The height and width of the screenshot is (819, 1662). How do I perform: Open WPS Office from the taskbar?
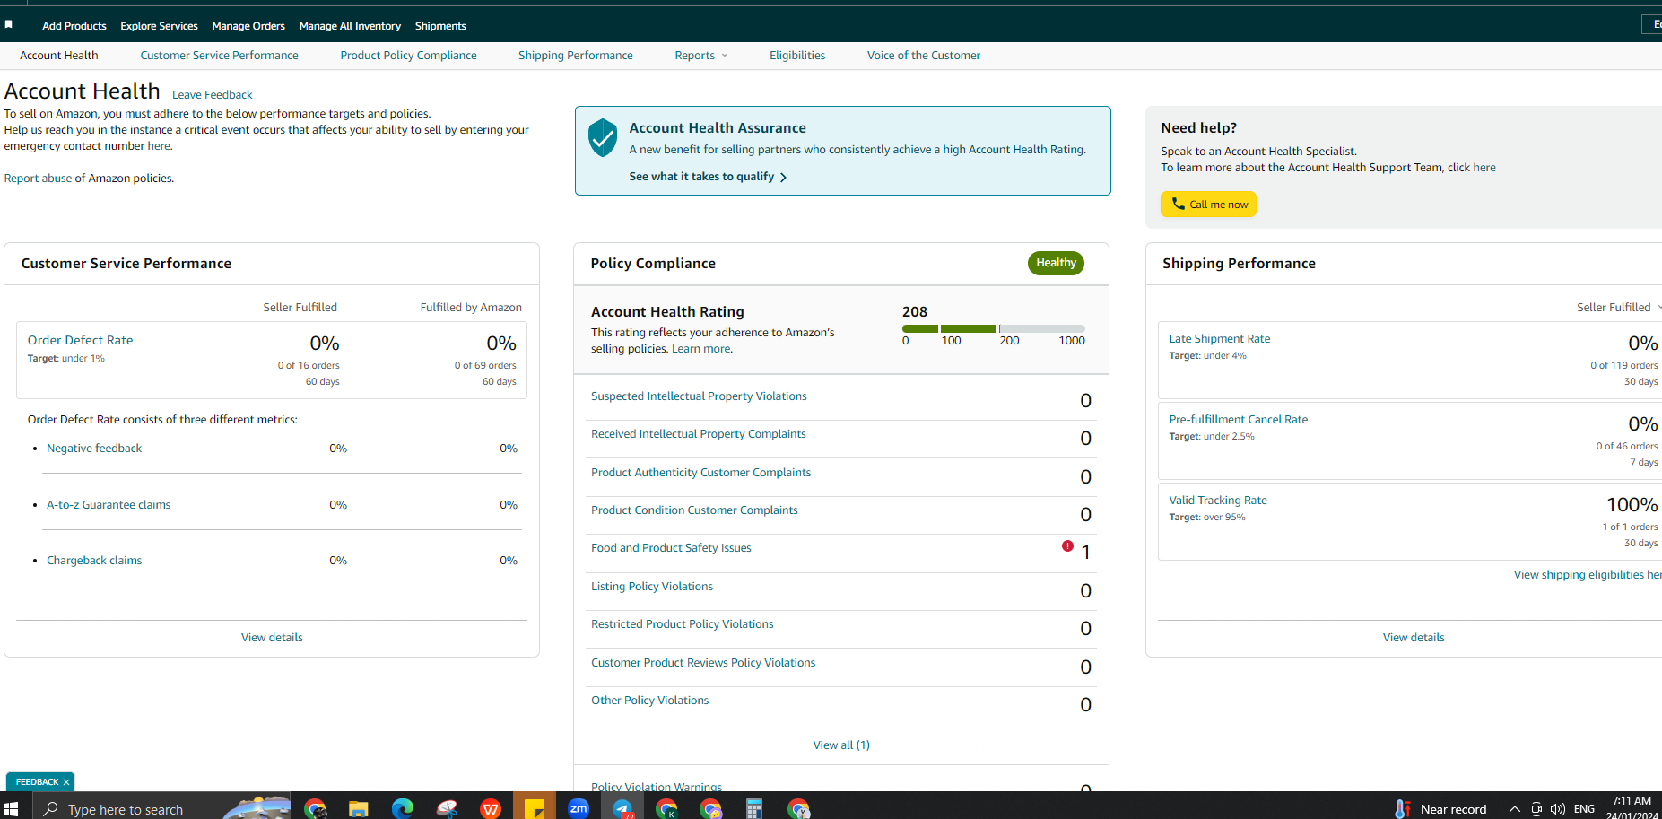(x=491, y=808)
